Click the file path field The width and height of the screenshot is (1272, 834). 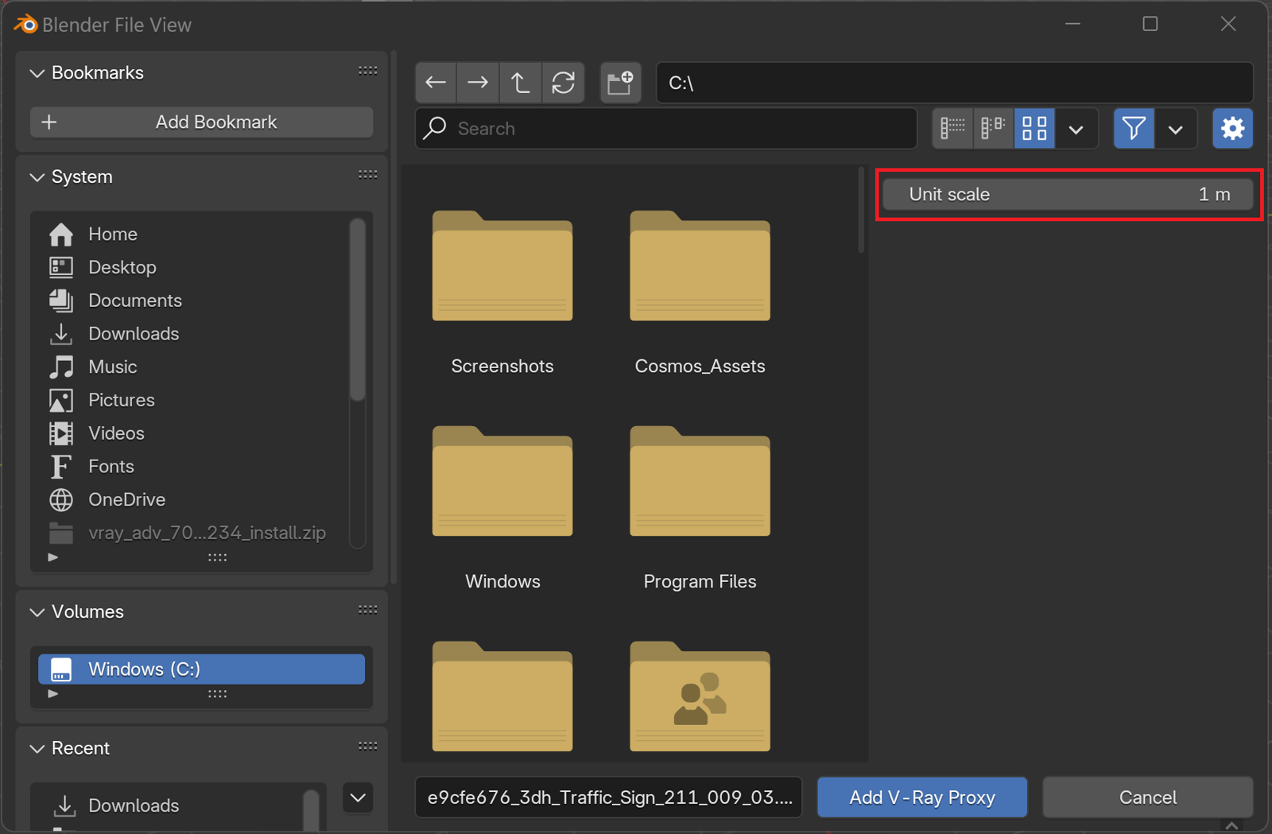pyautogui.click(x=955, y=83)
